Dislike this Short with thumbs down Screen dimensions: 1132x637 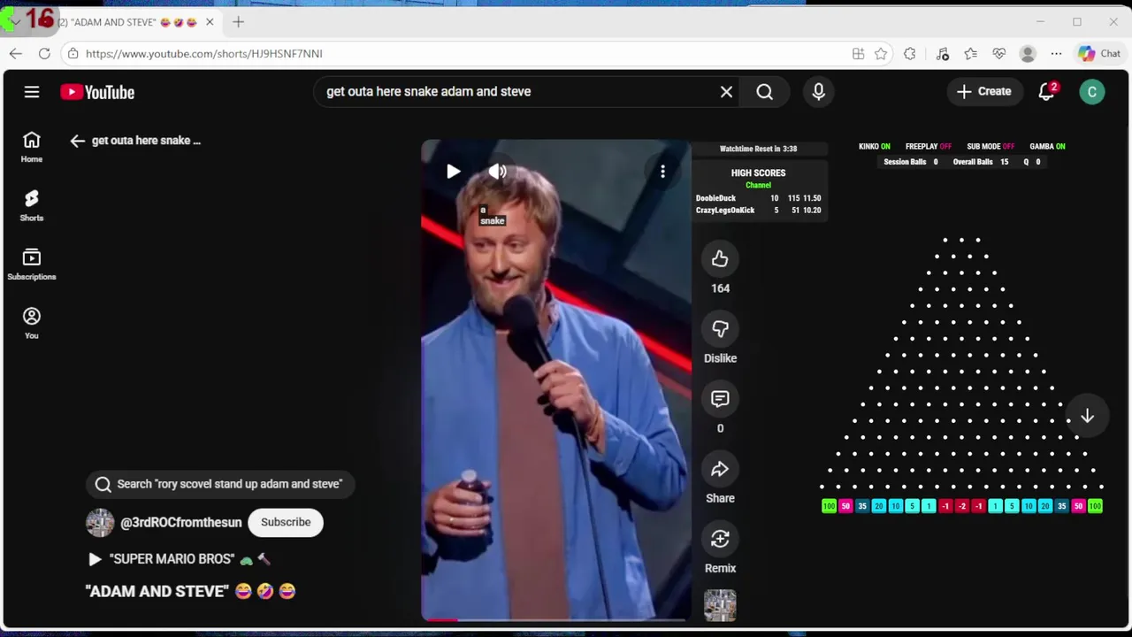coord(720,329)
